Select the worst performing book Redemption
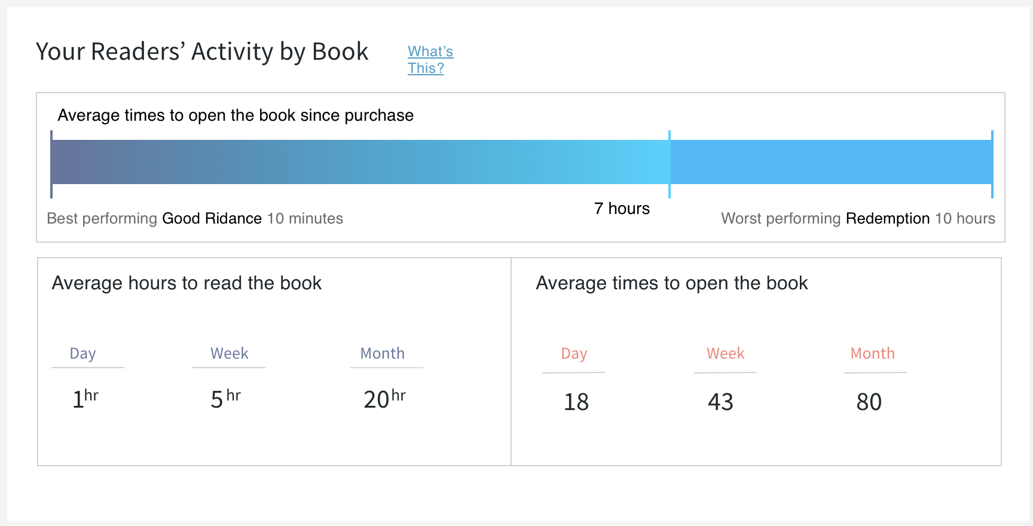 pos(887,219)
